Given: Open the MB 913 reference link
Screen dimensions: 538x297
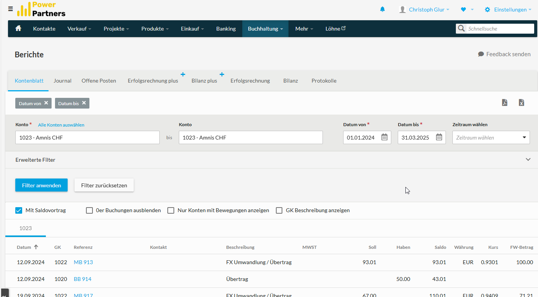Looking at the screenshot, I should pos(83,262).
